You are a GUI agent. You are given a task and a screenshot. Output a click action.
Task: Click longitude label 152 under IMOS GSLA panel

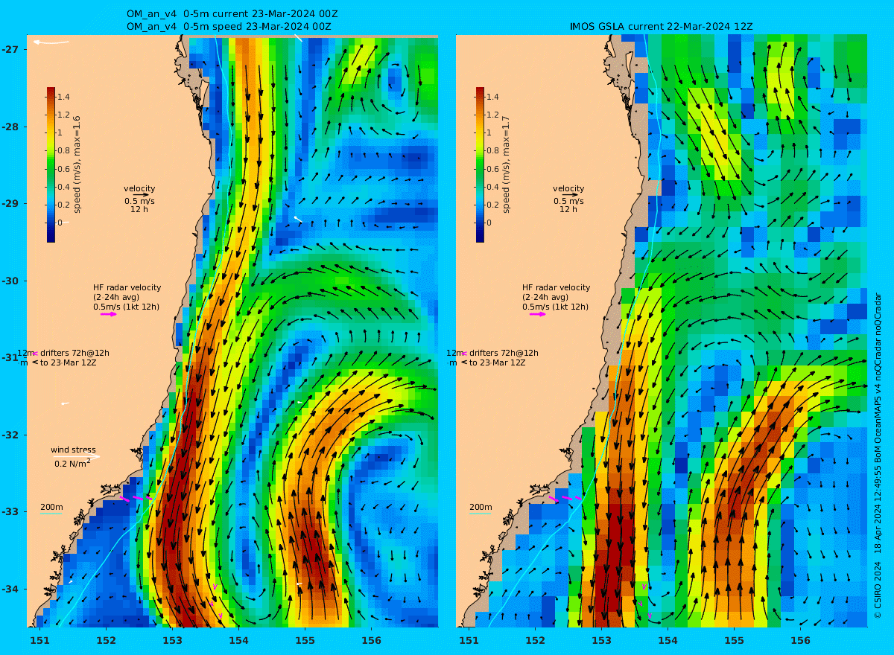536,640
